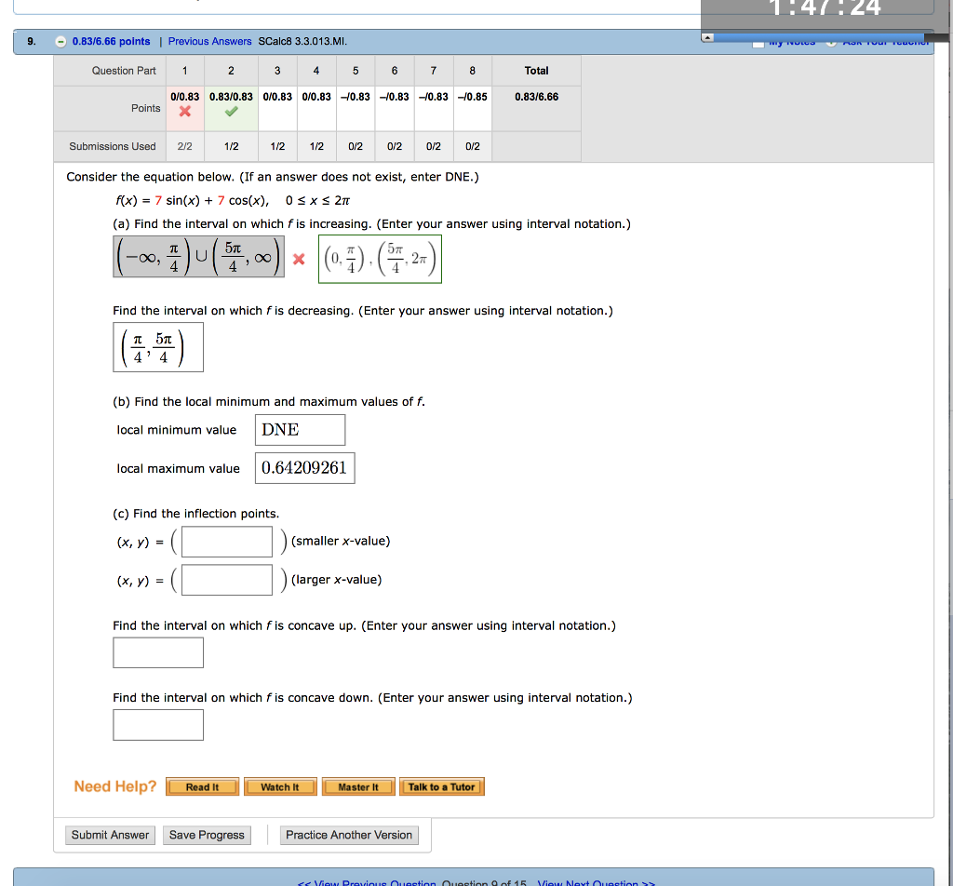Screen dimensions: 953x886
Task: Click the smaller x-value inflection point field
Action: coord(227,542)
